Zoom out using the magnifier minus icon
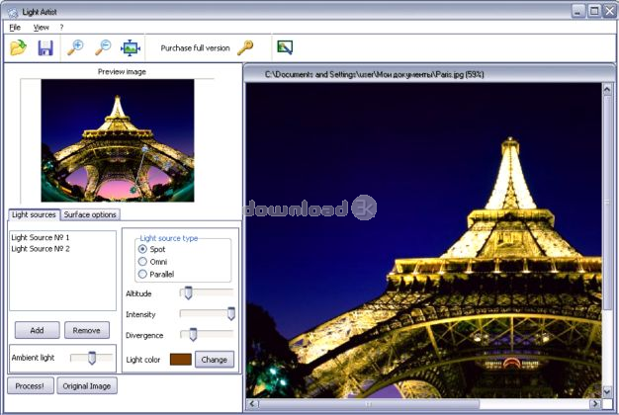 pyautogui.click(x=103, y=47)
